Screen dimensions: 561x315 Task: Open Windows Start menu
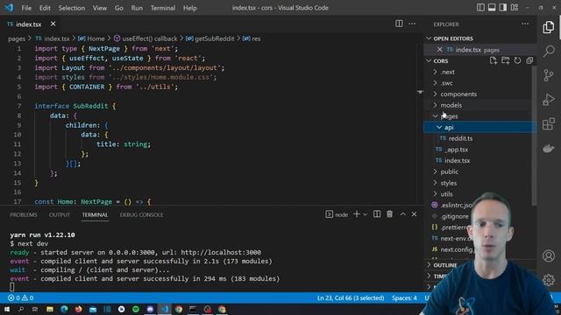(7, 309)
